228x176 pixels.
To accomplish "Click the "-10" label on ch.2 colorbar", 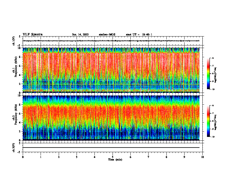I will (213, 137).
